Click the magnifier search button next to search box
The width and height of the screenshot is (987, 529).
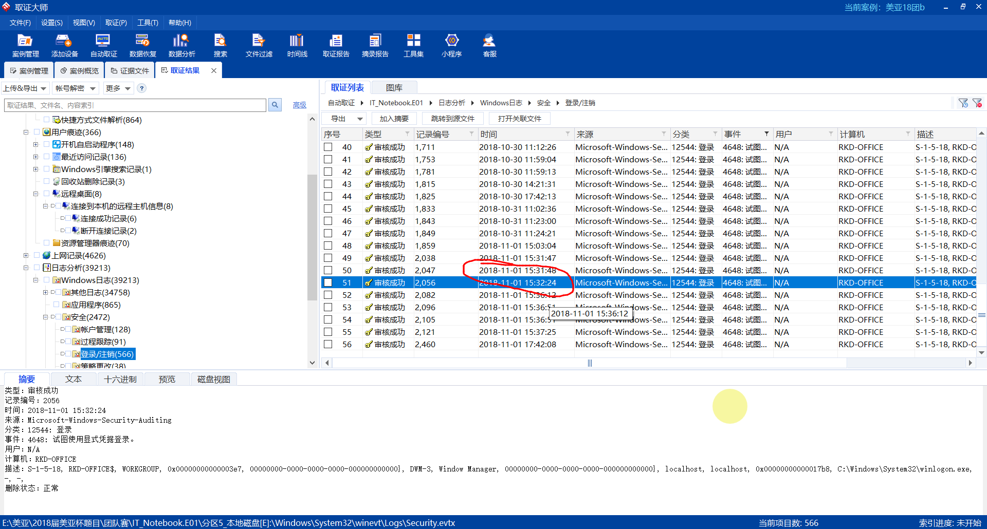pos(275,105)
